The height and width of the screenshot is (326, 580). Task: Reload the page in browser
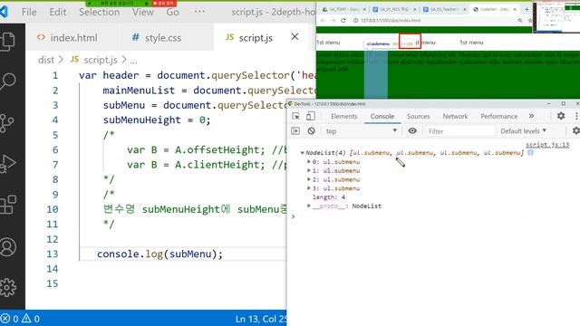point(343,20)
